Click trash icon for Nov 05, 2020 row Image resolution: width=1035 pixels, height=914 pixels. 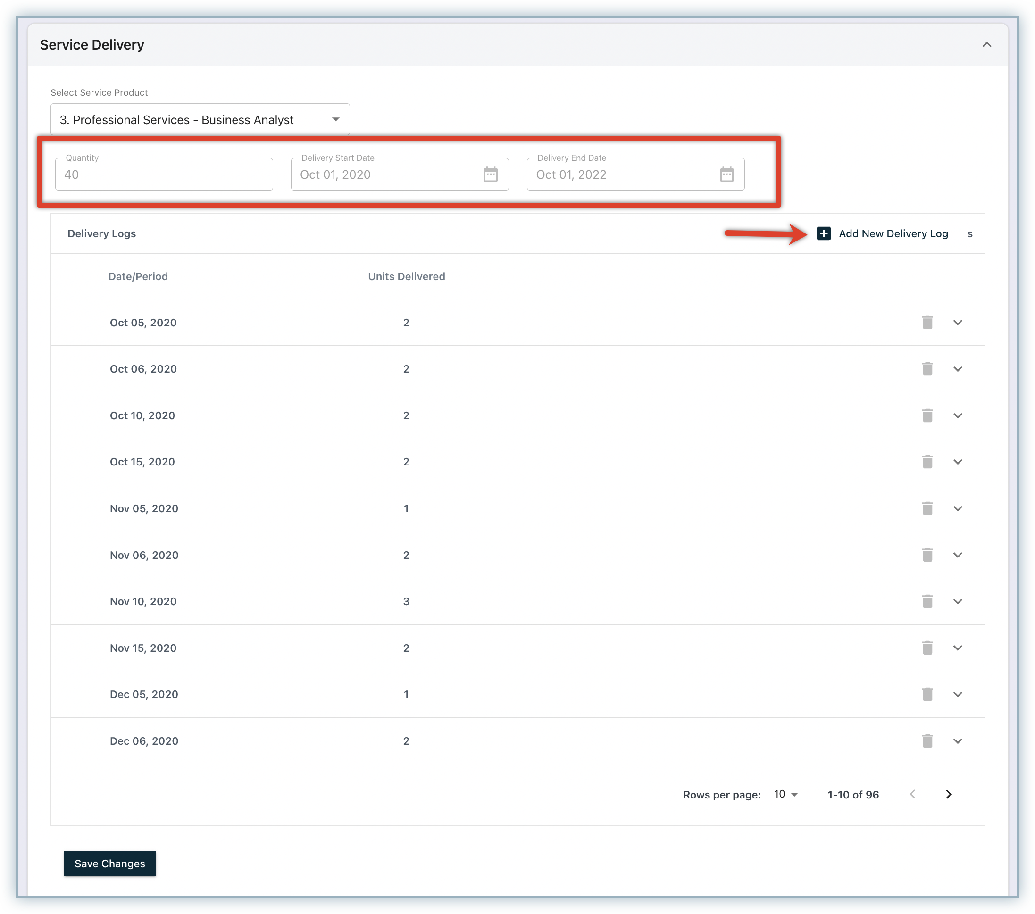(927, 508)
